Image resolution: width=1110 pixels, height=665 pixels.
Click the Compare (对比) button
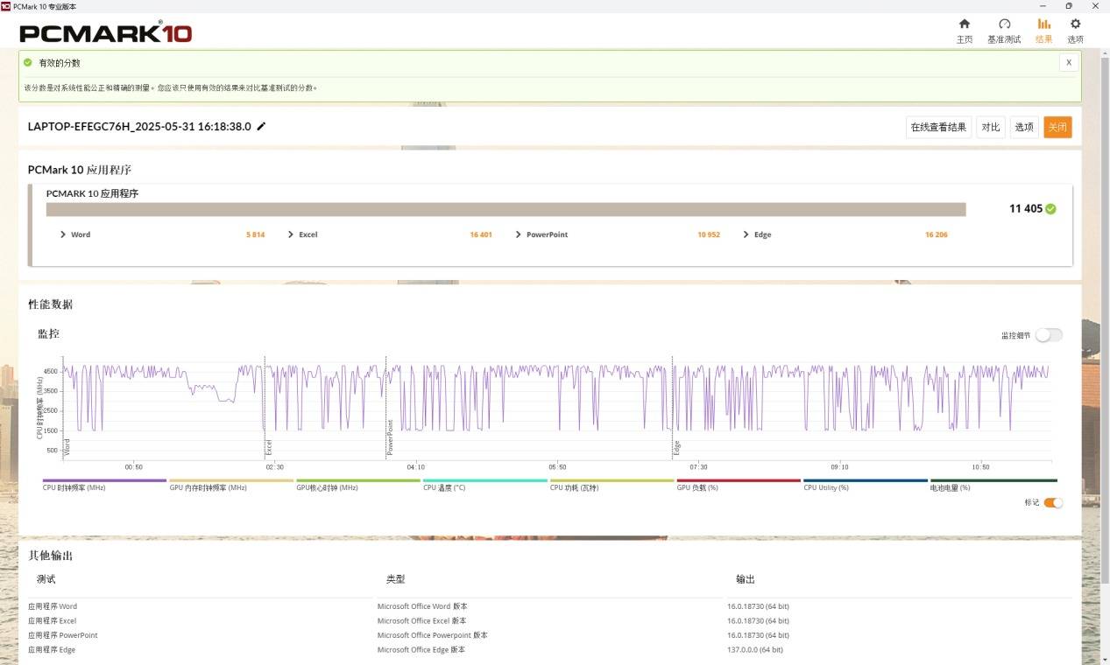990,128
